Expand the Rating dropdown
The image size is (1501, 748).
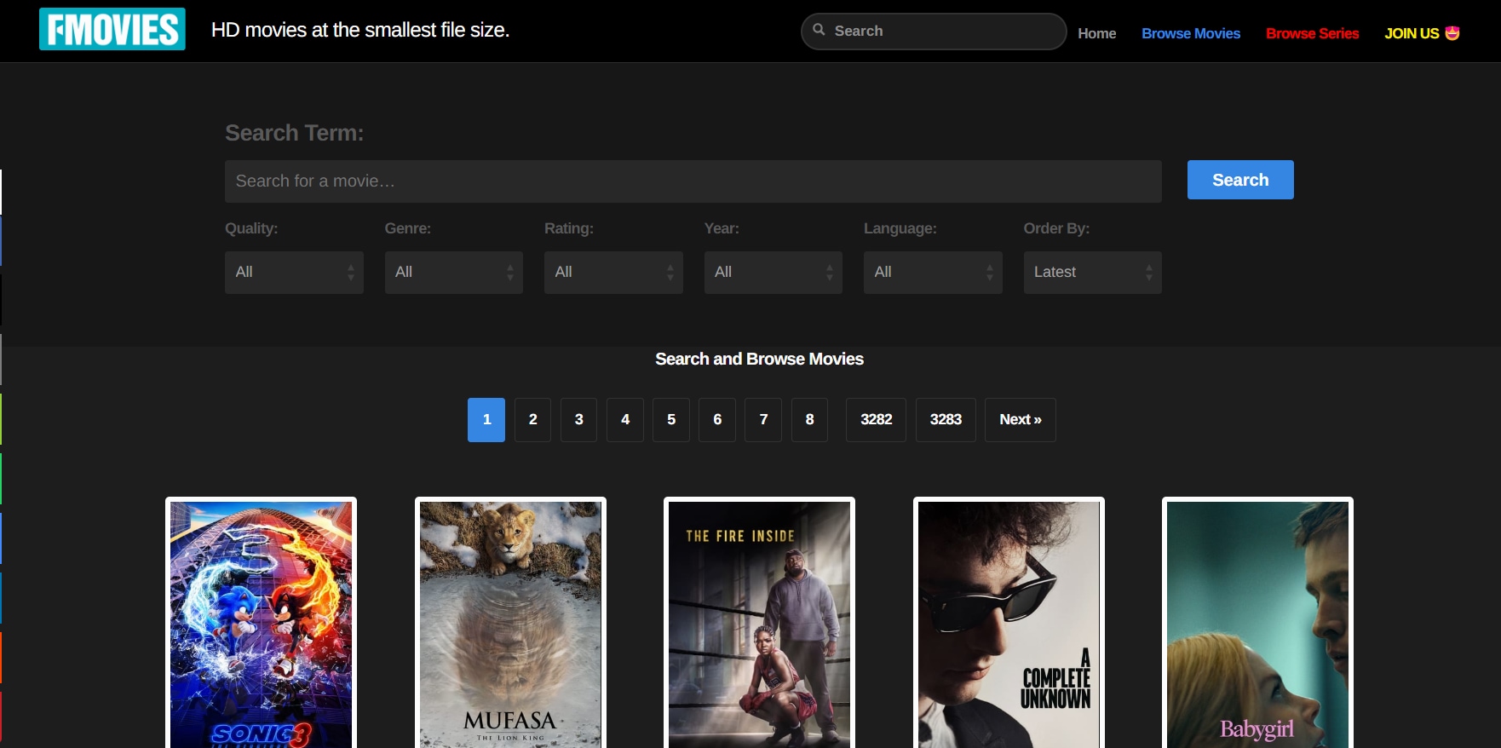[x=613, y=273]
